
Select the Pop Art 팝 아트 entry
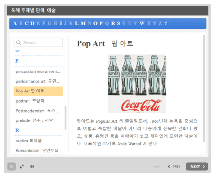coord(38,91)
